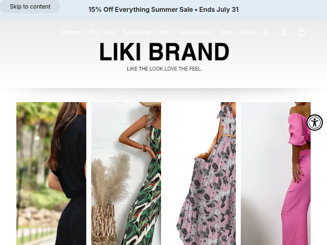
Task: Go to the Swimwear category
Action: pos(137,32)
